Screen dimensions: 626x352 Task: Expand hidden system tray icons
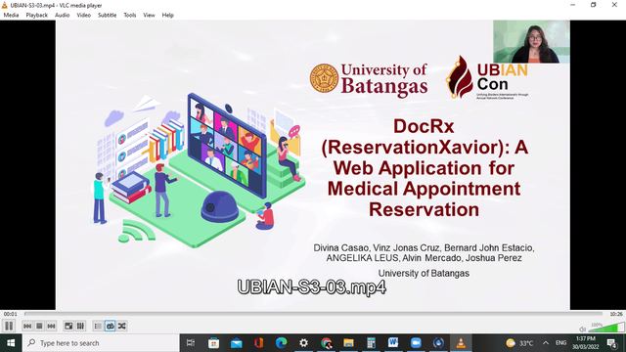(x=546, y=343)
